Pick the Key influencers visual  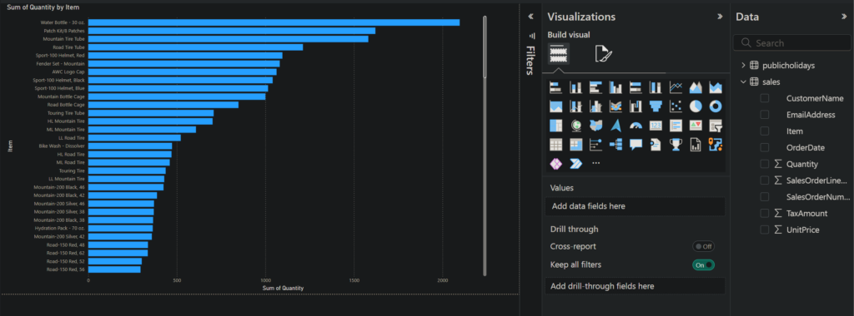coord(595,145)
